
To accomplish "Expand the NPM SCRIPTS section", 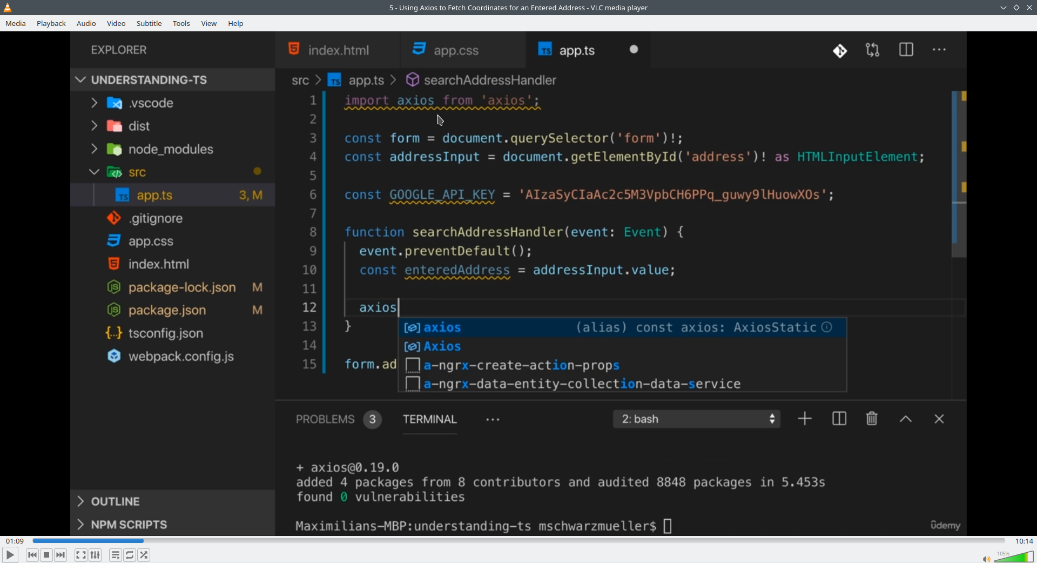I will [173, 525].
